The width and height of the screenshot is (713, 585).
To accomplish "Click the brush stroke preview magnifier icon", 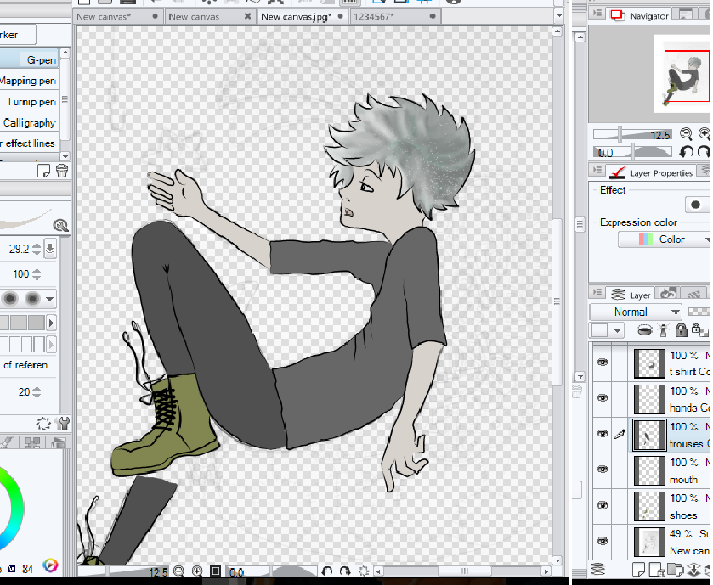I will [x=60, y=225].
